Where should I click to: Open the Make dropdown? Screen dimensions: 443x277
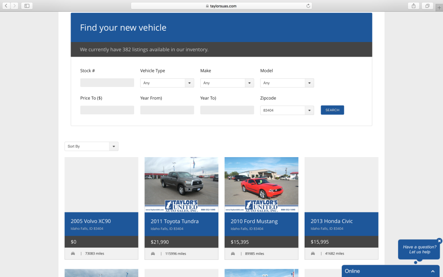227,83
